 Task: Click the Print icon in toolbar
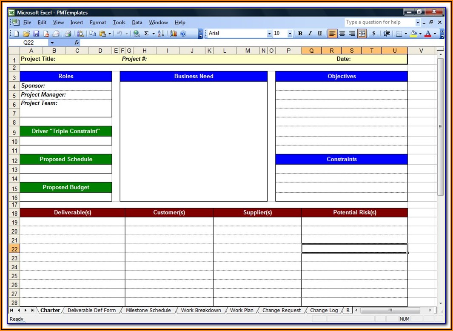coord(68,34)
